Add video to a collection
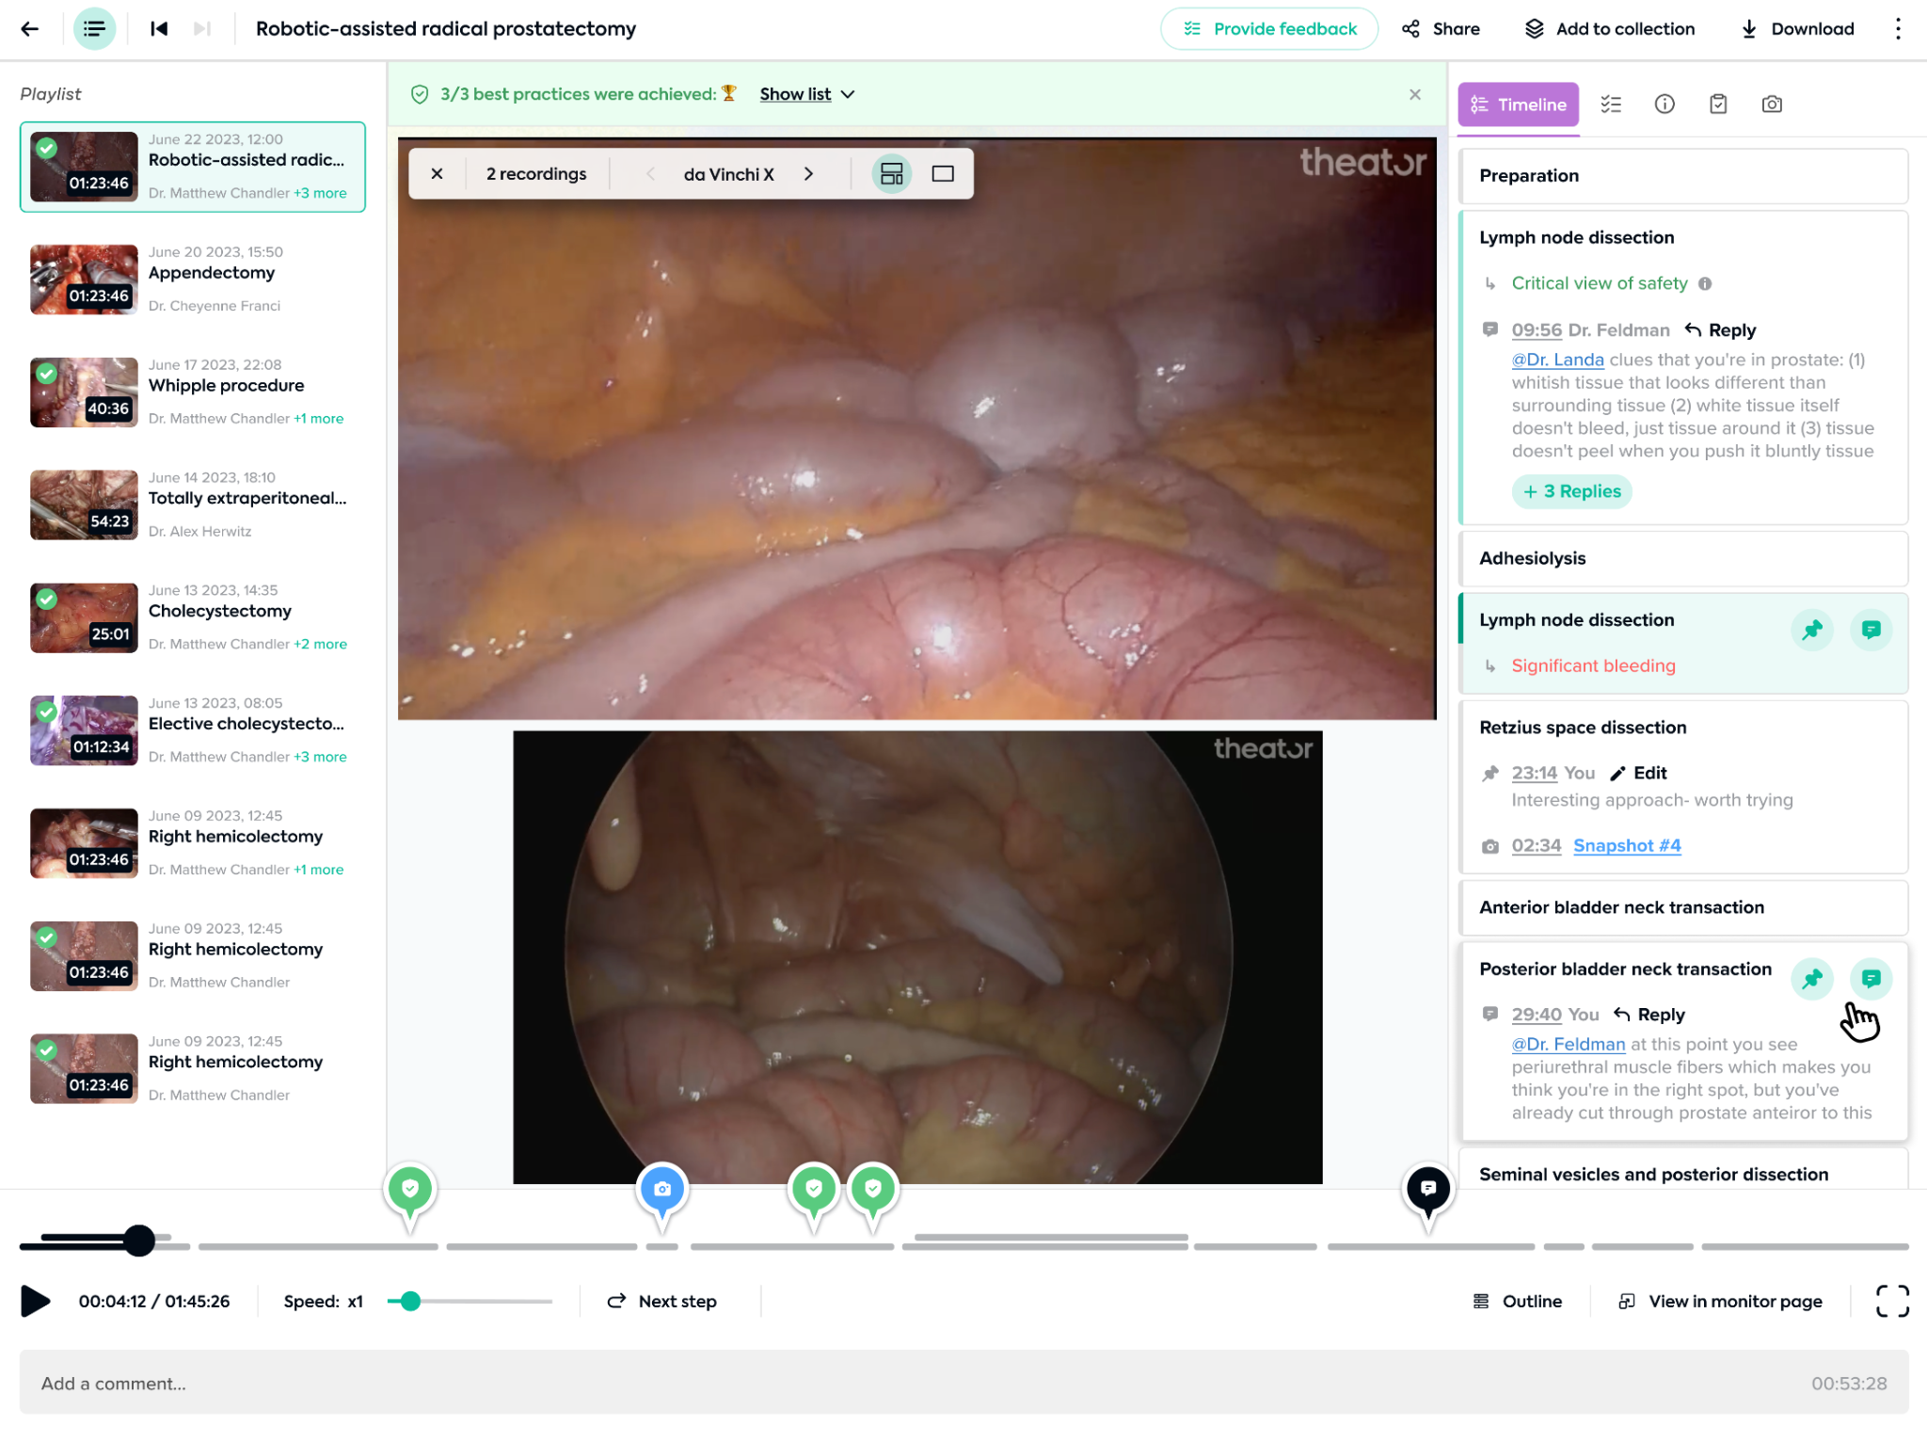Screen dimensions: 1927x1441 point(1610,29)
